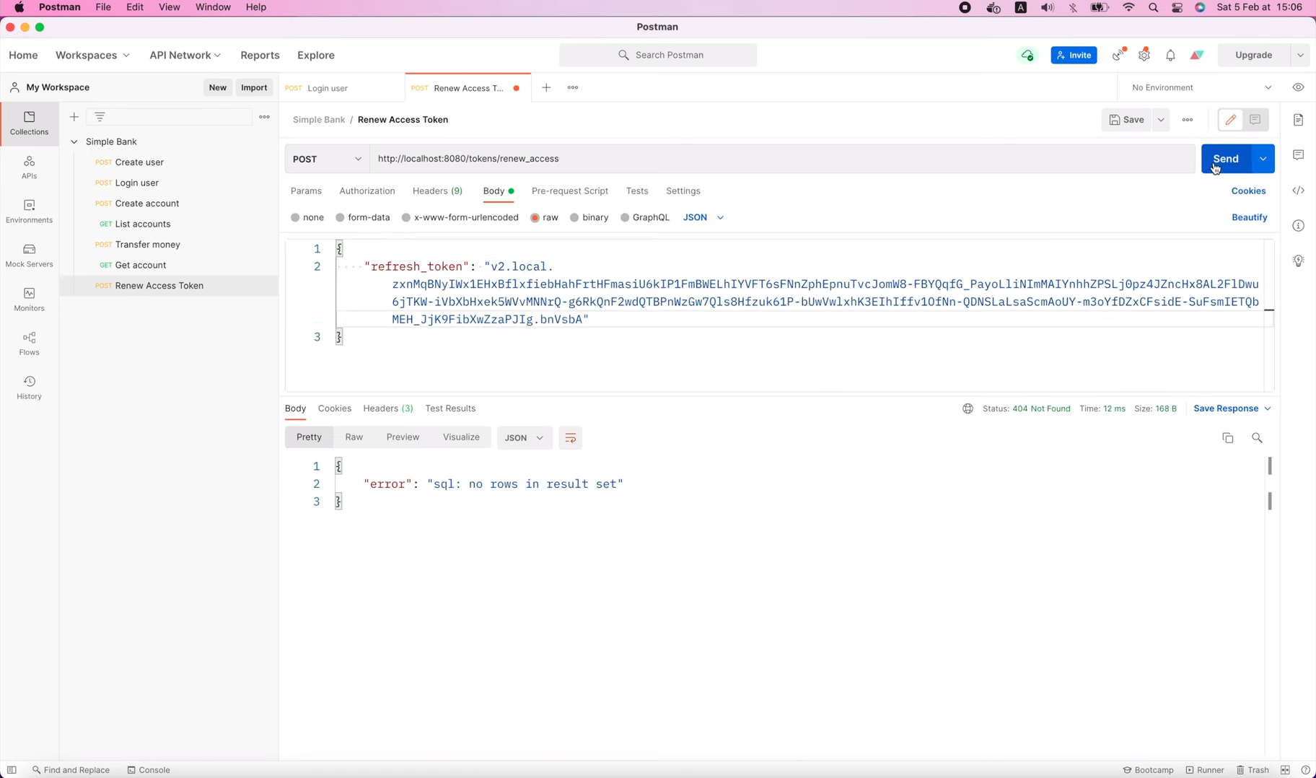Open the Collections sidebar panel

30,123
